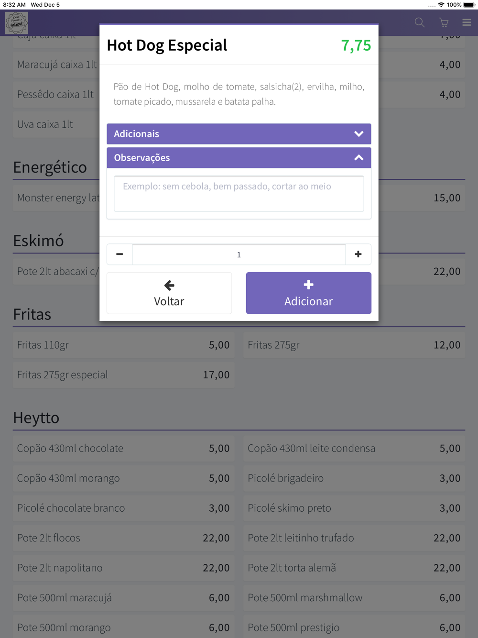
Task: Select Fritas 275gr menu item
Action: pos(354,345)
